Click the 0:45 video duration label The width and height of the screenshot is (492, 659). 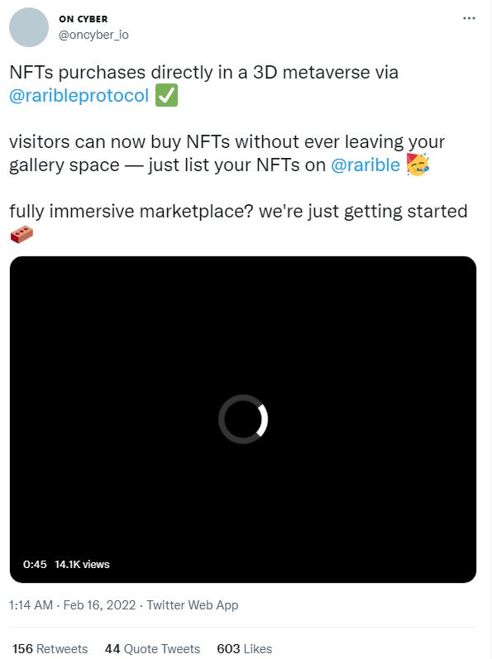[x=35, y=565]
